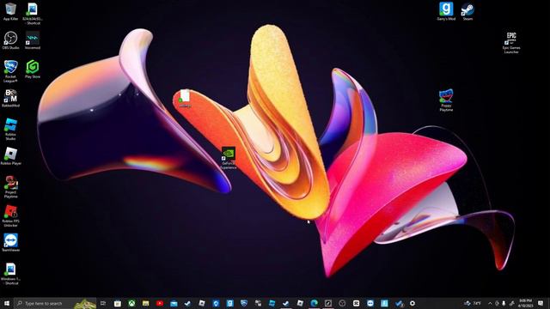Open the microphone system tray icon

coord(504,303)
